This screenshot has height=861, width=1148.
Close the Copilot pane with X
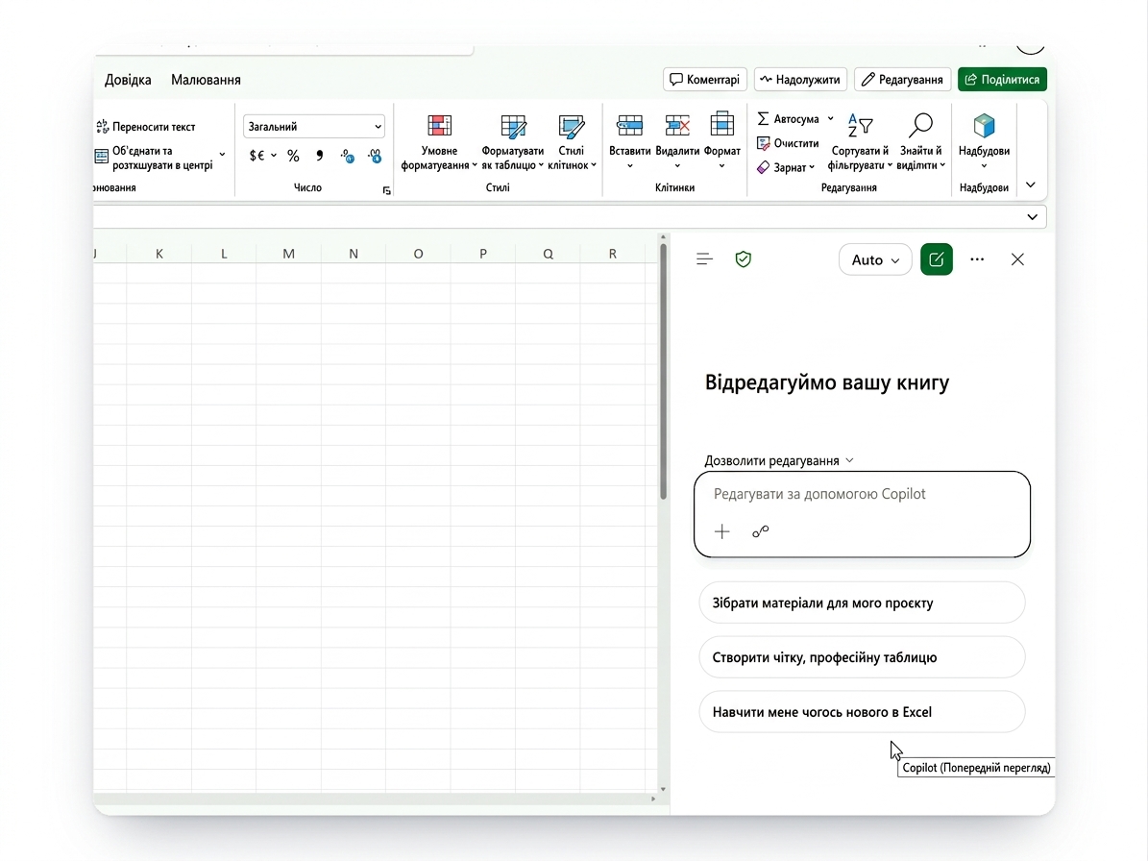1017,259
